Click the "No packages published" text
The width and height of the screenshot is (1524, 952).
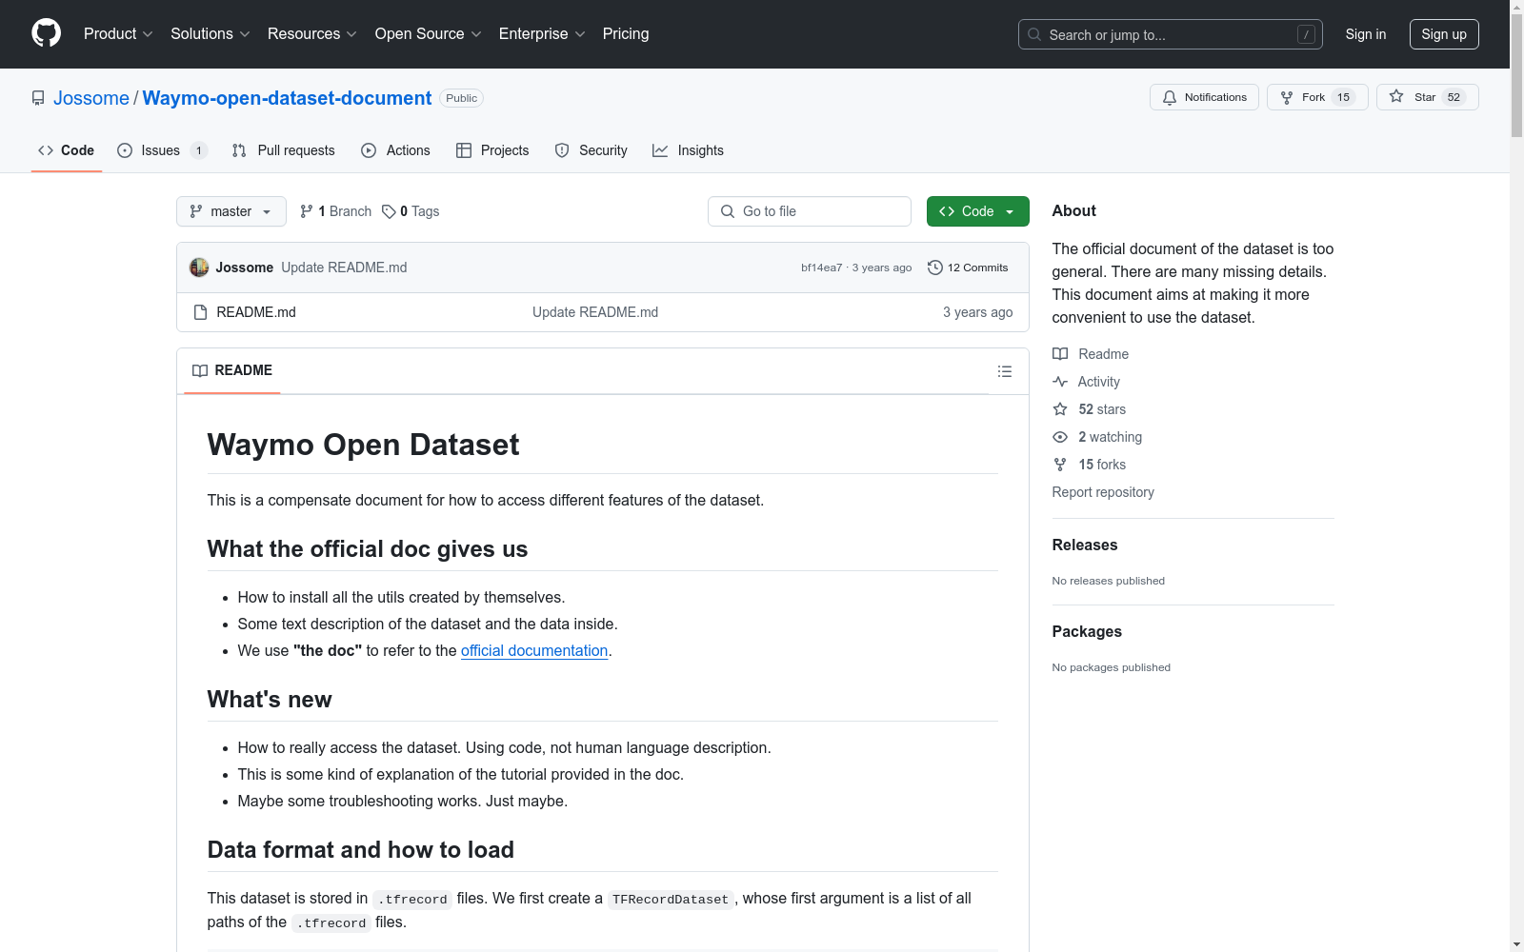1112,667
